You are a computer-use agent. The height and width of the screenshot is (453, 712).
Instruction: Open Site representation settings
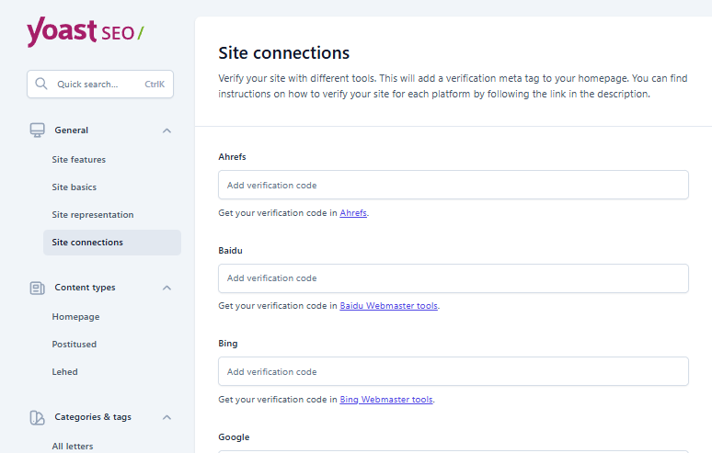[93, 215]
